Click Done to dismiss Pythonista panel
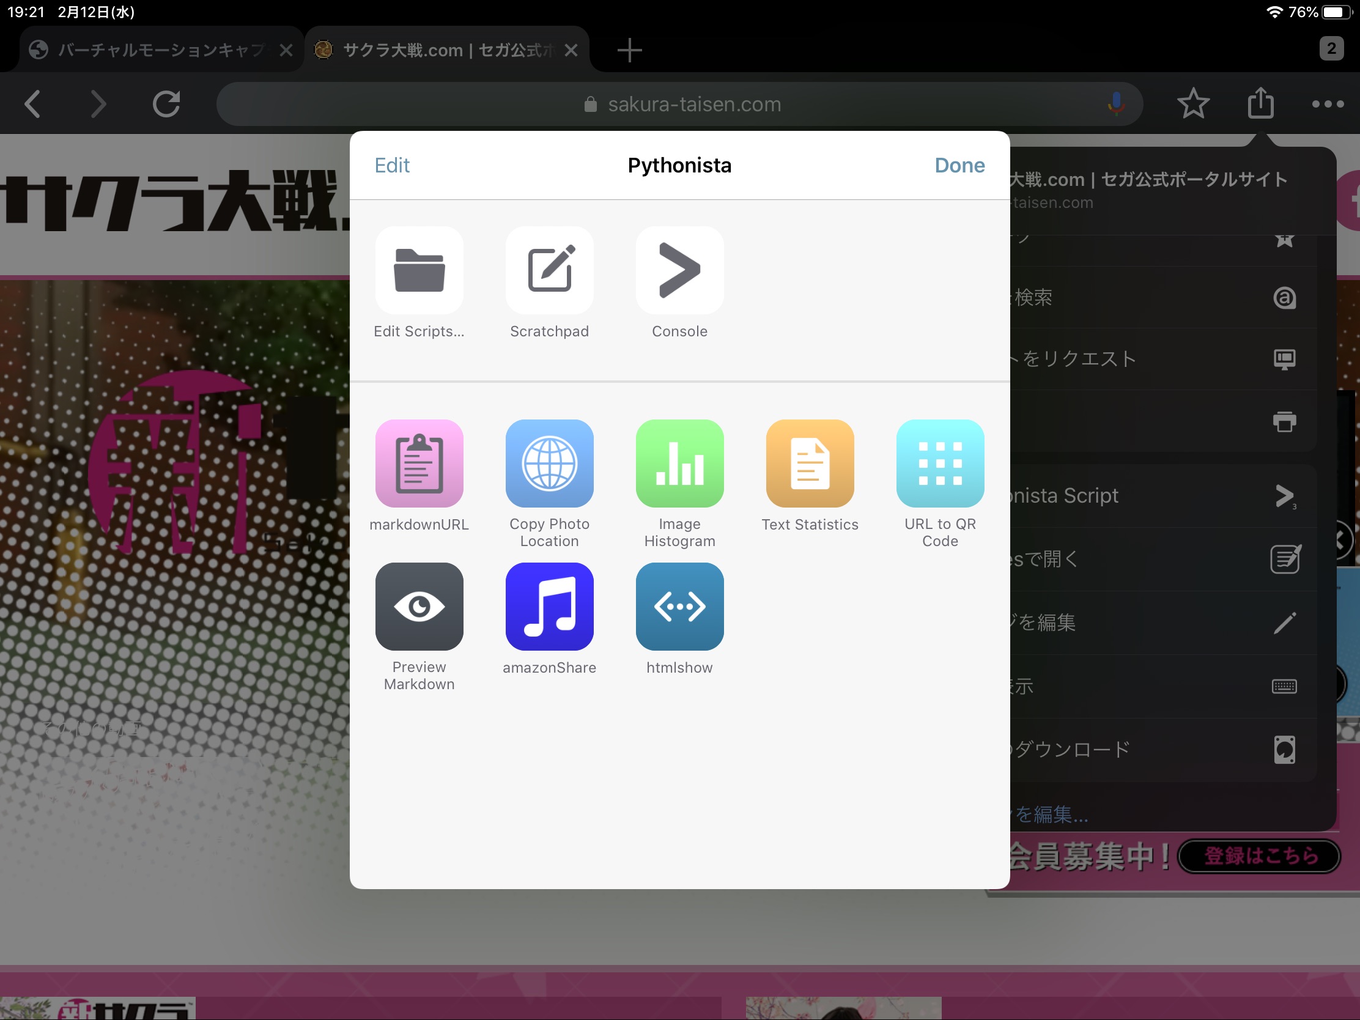 [x=959, y=165]
